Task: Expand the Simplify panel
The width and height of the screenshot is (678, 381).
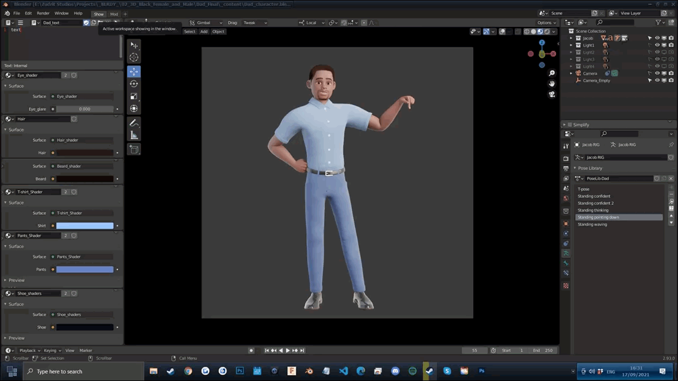Action: (565, 125)
